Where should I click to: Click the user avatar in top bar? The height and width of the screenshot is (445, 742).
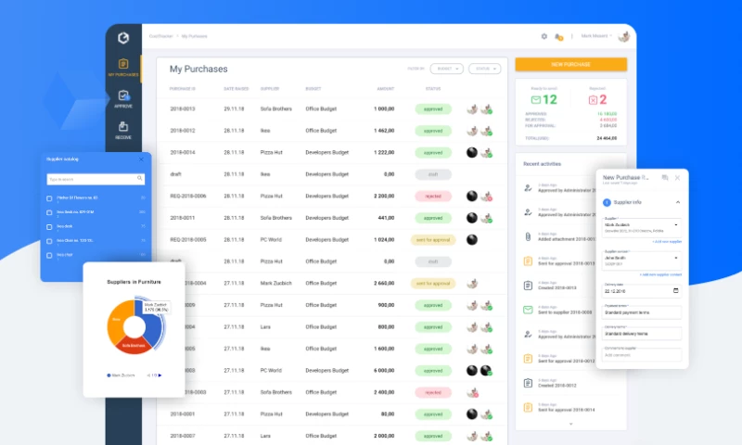(623, 36)
